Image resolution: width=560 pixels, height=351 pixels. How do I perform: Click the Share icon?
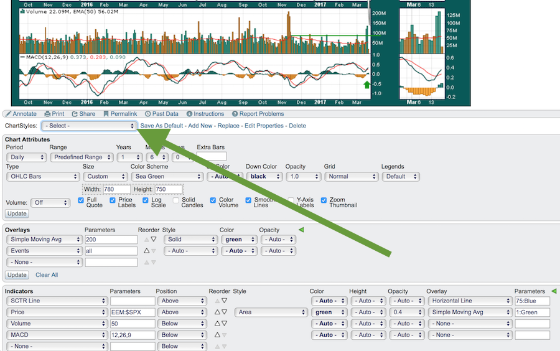tap(75, 114)
